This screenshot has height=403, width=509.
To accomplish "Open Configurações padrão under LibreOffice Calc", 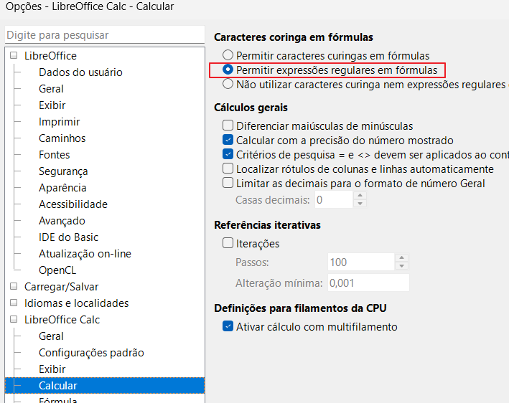I will click(x=91, y=352).
